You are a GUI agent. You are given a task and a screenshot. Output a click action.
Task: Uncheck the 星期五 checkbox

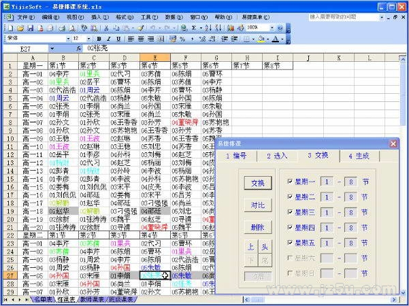click(289, 242)
